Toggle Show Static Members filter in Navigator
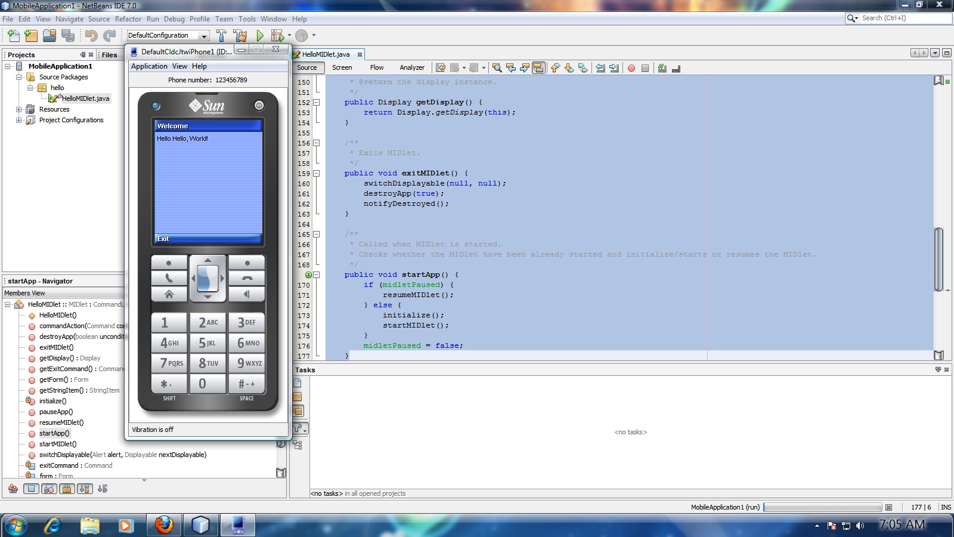The width and height of the screenshot is (954, 537). click(x=48, y=488)
